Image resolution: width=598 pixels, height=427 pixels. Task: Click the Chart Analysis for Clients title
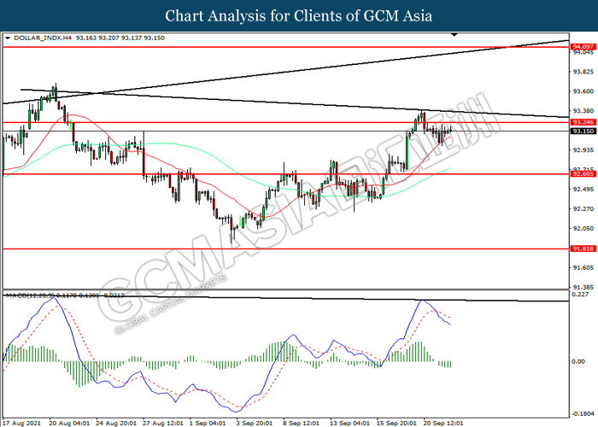(299, 16)
